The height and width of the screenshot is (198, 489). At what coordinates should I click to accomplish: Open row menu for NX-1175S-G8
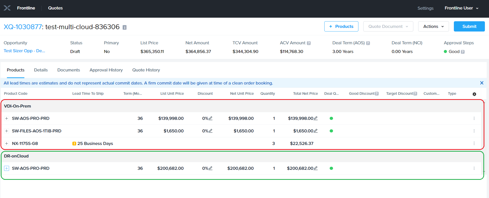coord(474,143)
